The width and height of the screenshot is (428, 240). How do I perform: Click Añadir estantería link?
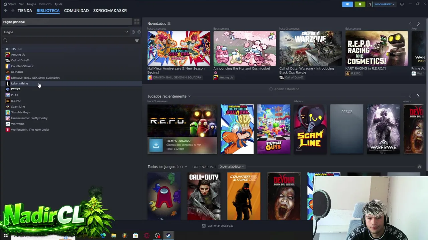pyautogui.click(x=284, y=89)
